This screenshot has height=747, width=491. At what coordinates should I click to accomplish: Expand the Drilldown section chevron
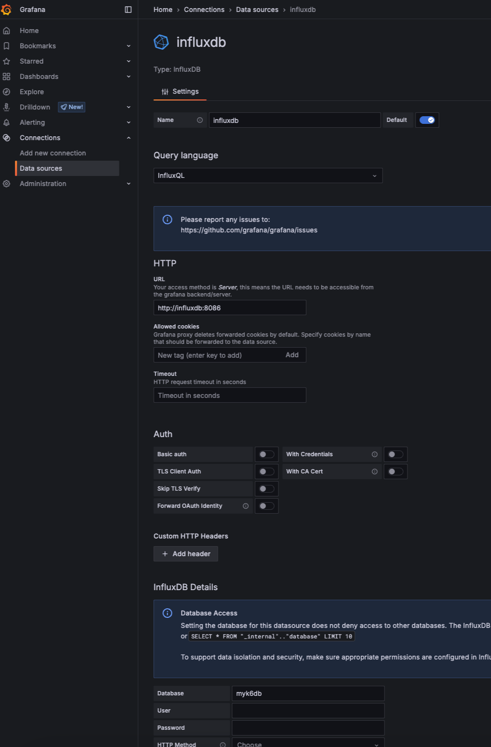pyautogui.click(x=128, y=107)
